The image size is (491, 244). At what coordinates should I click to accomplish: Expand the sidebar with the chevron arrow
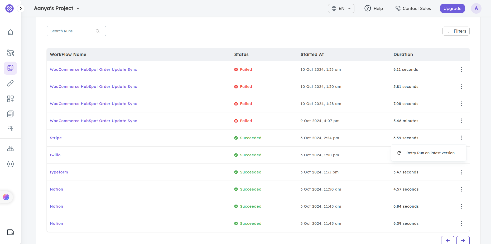coord(21,8)
